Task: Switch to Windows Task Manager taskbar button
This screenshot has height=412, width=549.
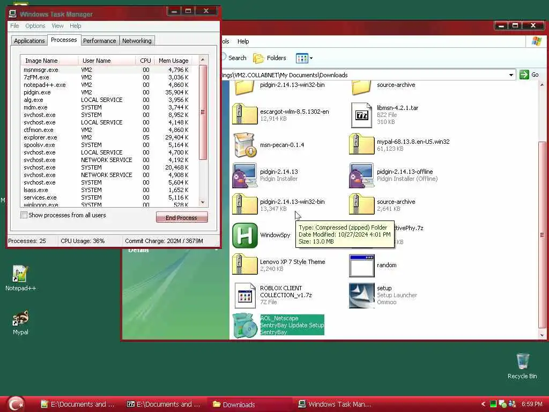Action: click(x=335, y=404)
